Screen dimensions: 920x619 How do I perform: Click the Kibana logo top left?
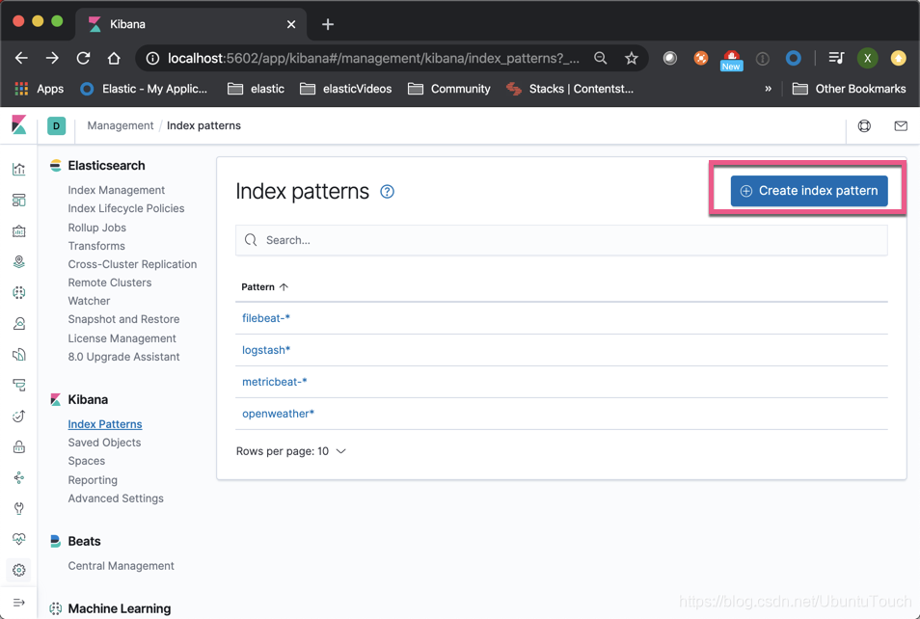tap(18, 124)
